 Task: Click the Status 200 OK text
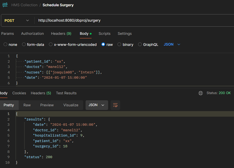pyautogui.click(x=219, y=93)
